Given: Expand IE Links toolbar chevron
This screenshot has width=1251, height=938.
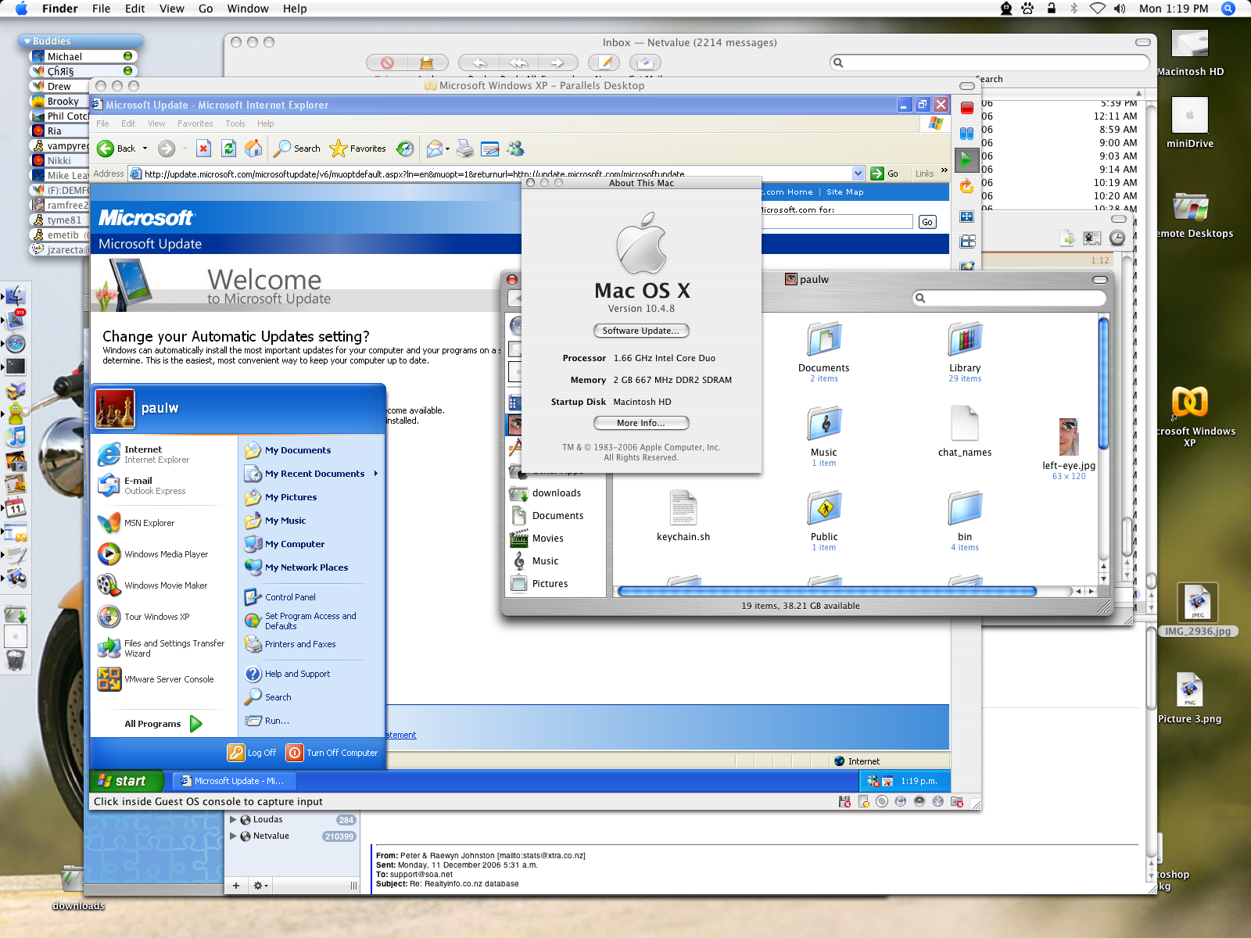Looking at the screenshot, I should point(944,171).
